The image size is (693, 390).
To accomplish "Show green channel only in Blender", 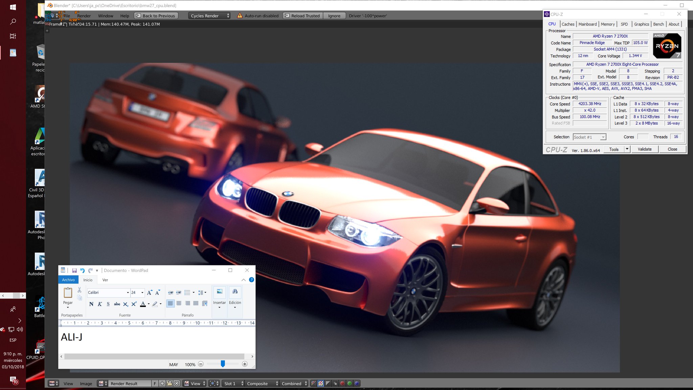I will click(x=350, y=384).
